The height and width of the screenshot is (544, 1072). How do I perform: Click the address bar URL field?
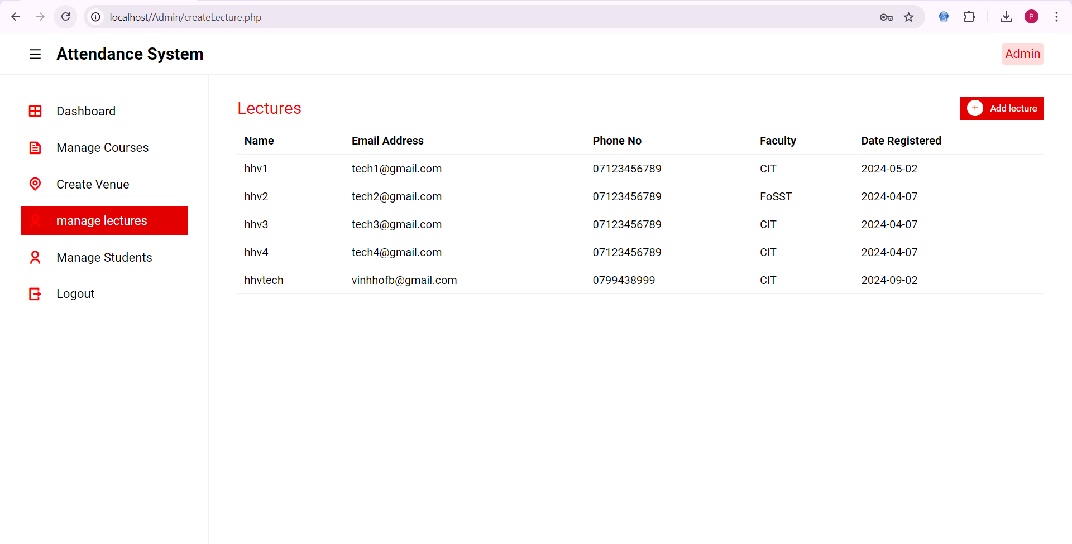(447, 17)
